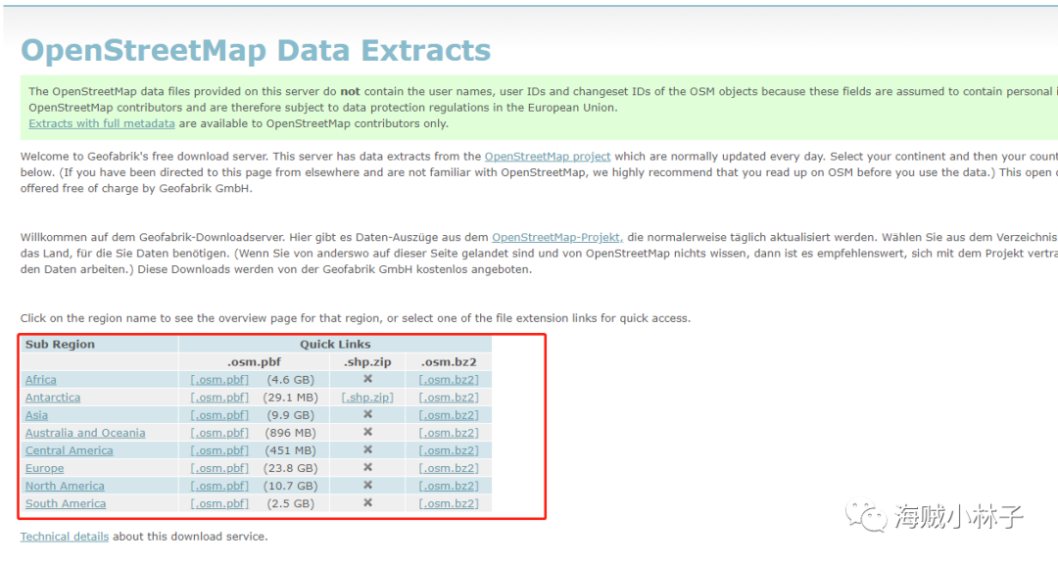Download the Africa .osm.bz2 file

click(x=449, y=380)
